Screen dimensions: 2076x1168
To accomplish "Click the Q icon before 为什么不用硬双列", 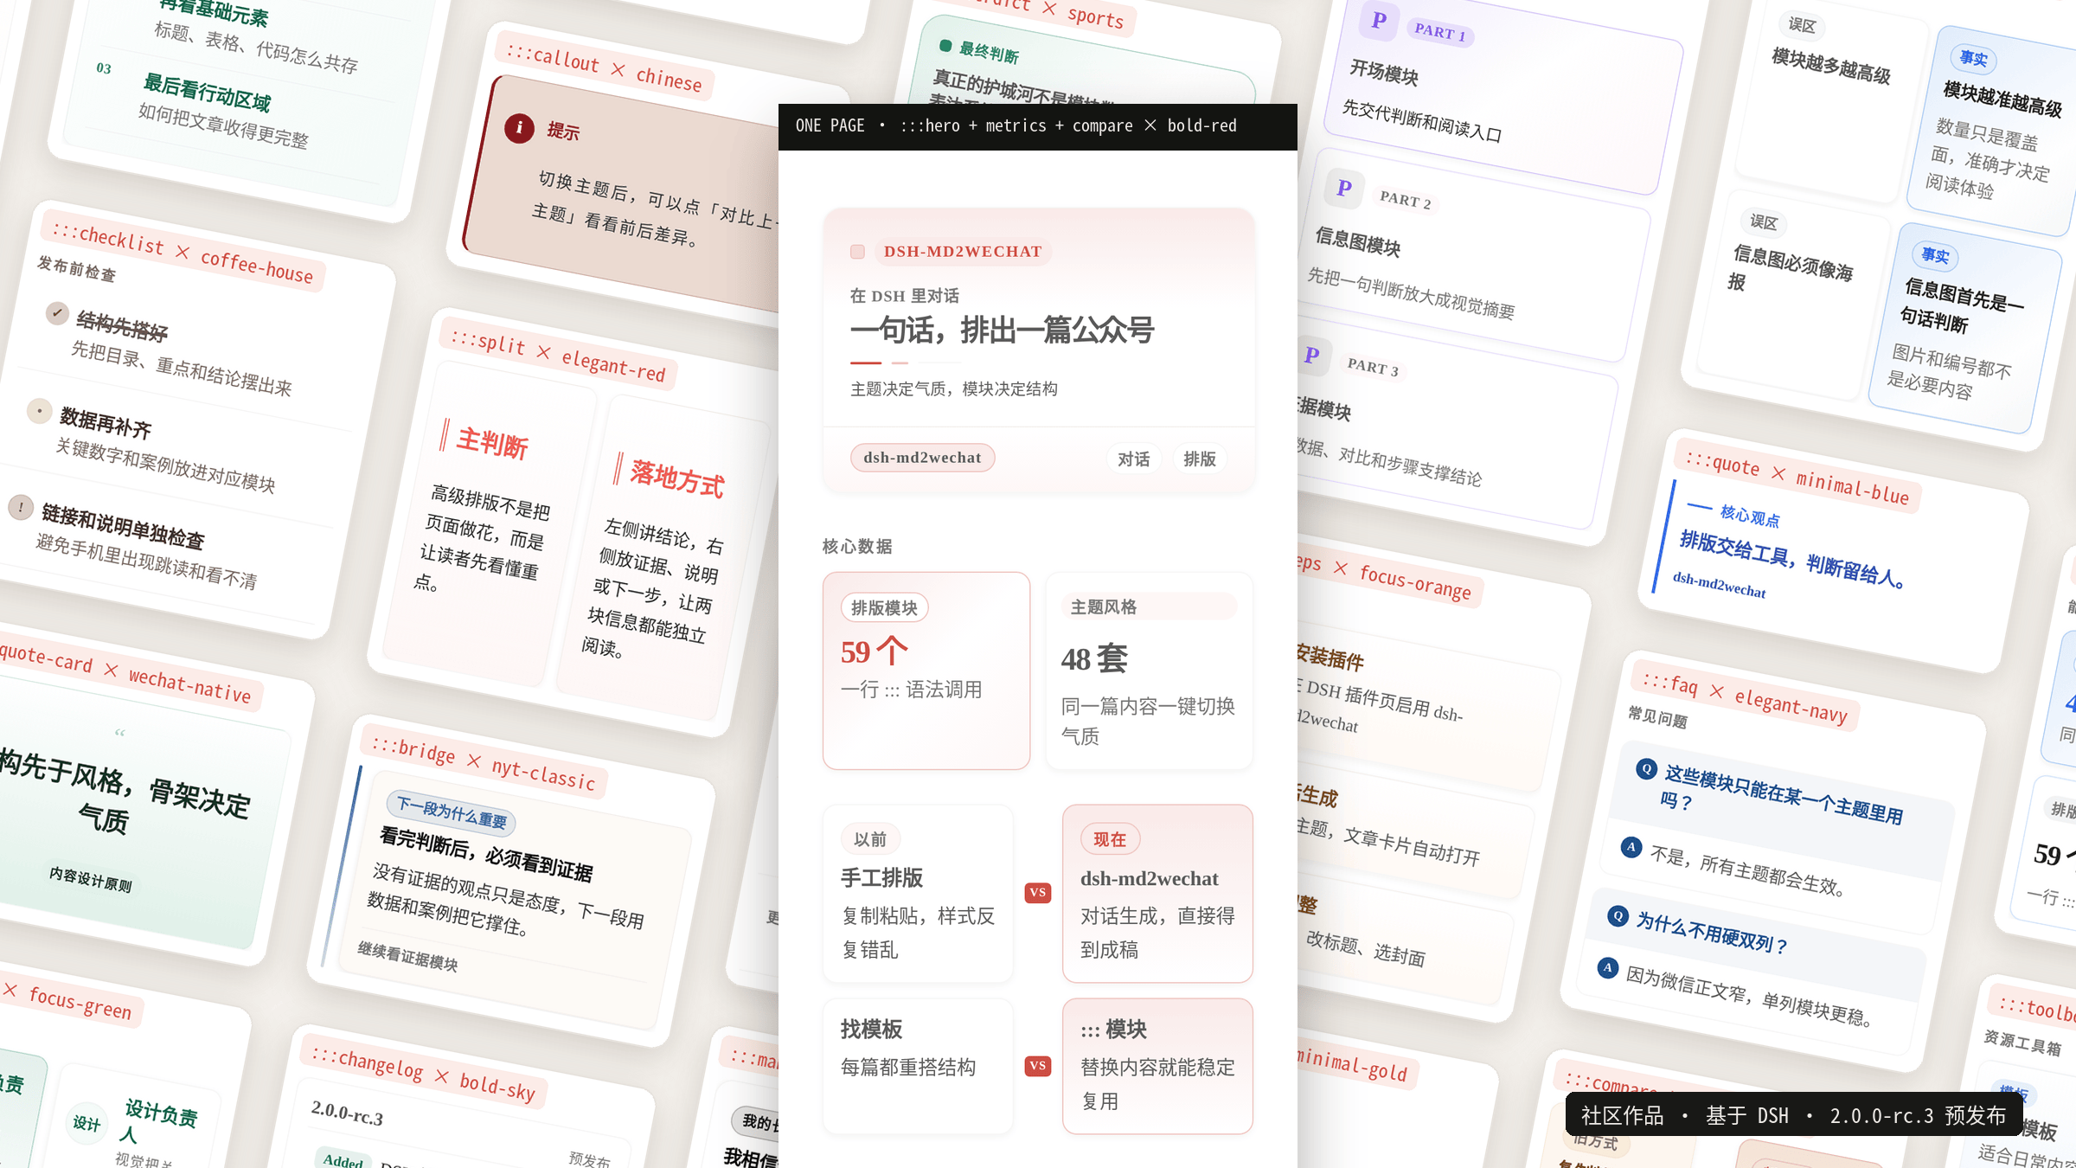I will pos(1618,915).
